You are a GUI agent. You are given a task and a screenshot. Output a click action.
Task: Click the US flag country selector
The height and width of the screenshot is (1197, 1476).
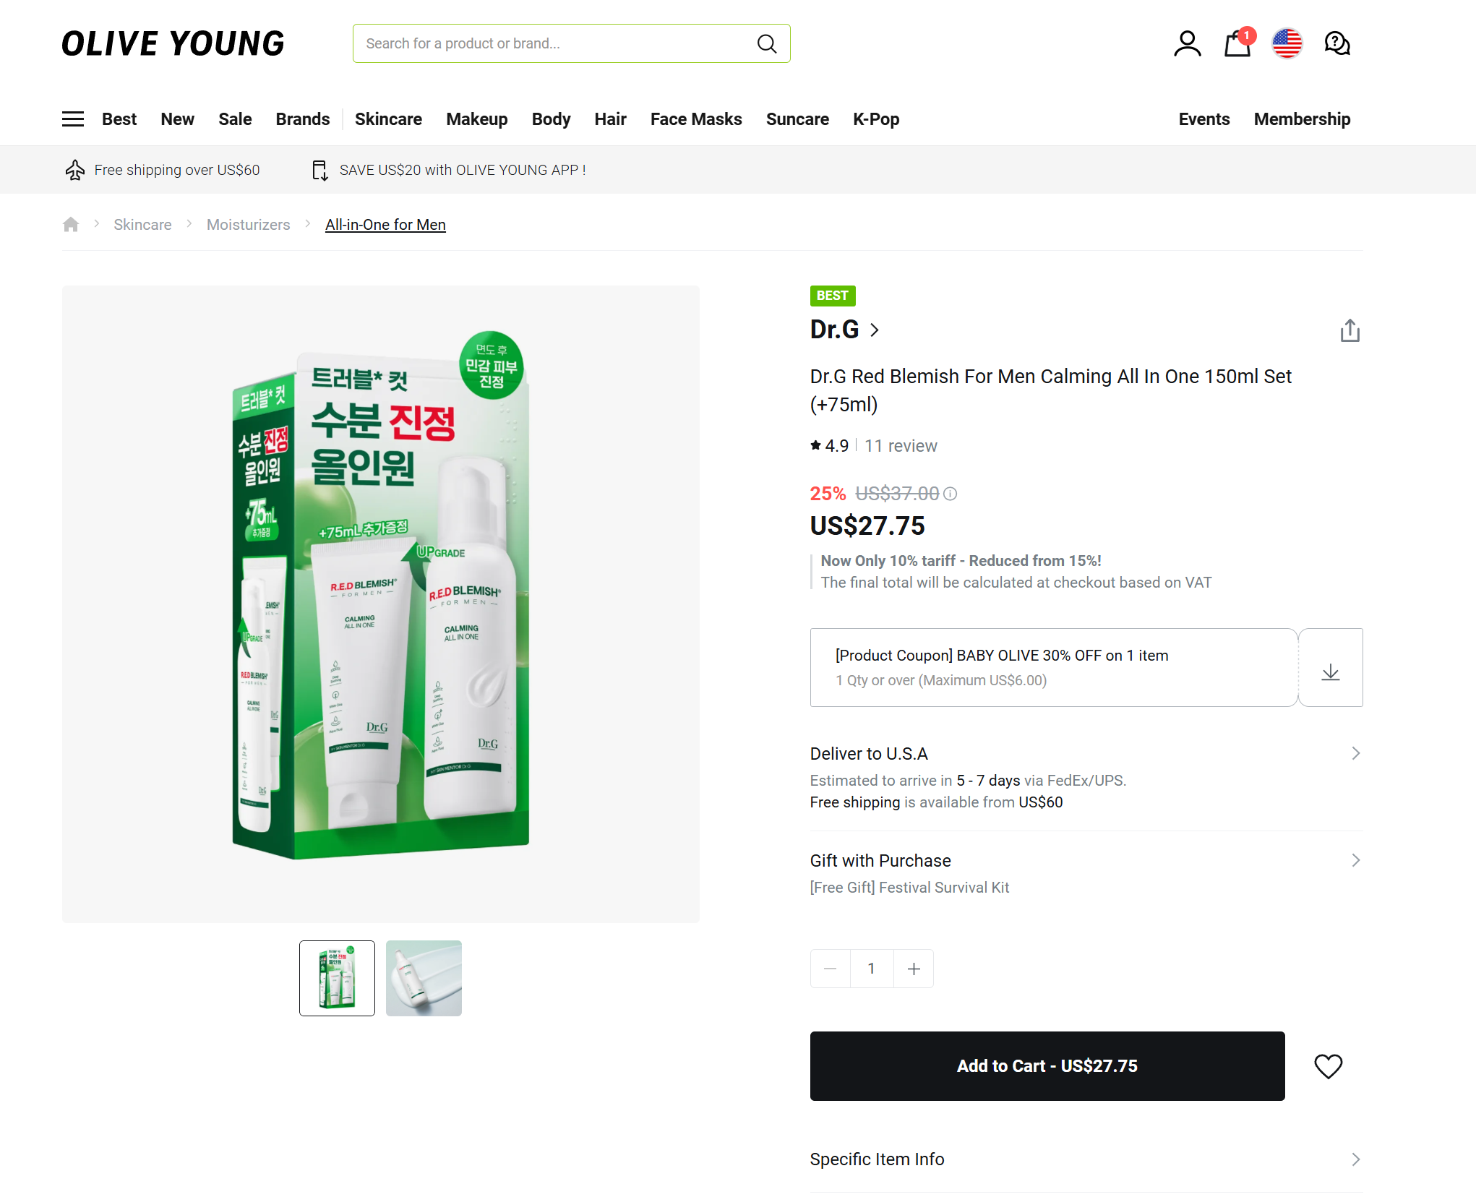point(1287,44)
